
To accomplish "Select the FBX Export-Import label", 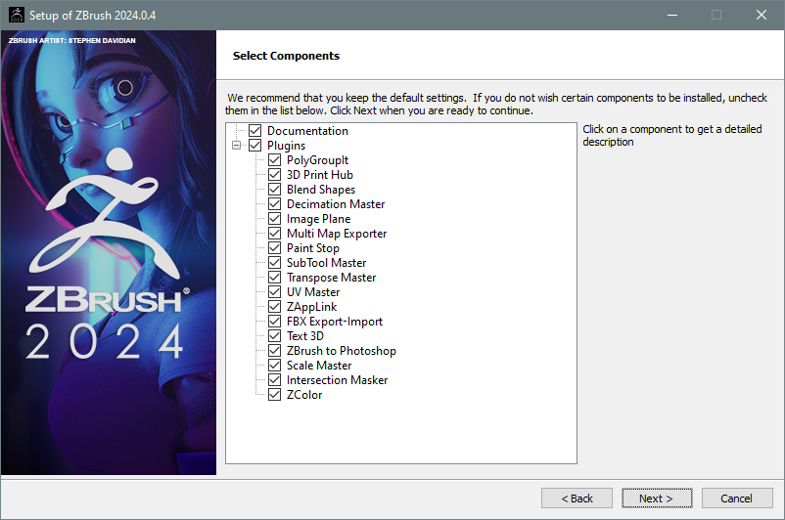I will (335, 322).
